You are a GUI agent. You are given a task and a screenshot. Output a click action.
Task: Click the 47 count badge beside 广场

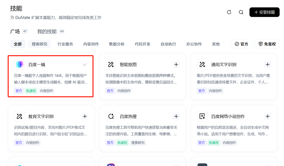pyautogui.click(x=25, y=31)
